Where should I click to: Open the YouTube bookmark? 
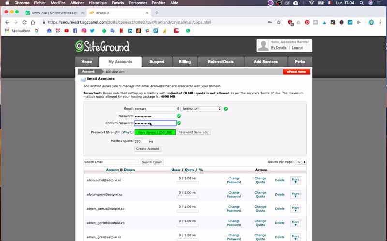67,31
